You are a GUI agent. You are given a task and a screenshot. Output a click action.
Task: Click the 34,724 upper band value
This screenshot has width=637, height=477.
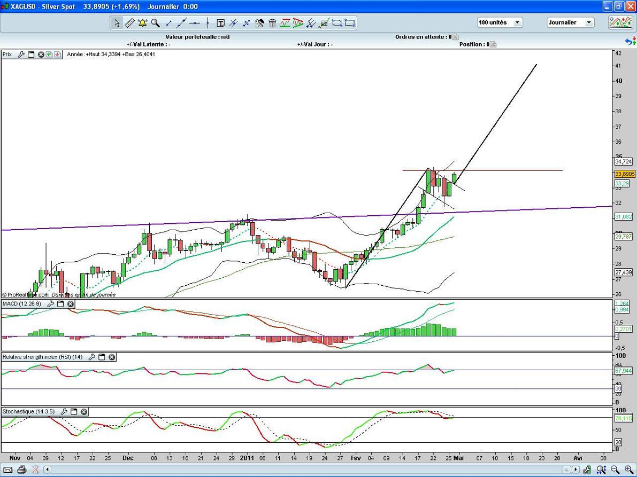(x=623, y=161)
